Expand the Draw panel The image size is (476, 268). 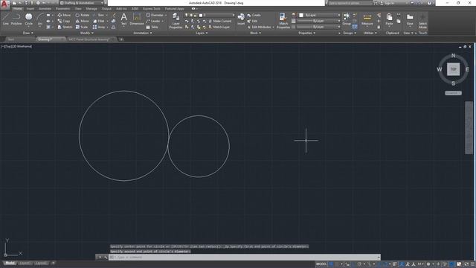point(28,33)
